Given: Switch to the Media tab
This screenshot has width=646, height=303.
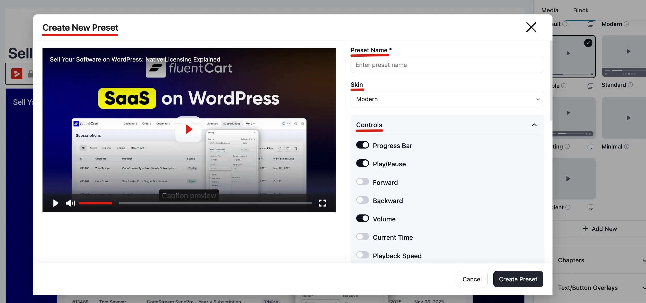Looking at the screenshot, I should click(x=550, y=10).
